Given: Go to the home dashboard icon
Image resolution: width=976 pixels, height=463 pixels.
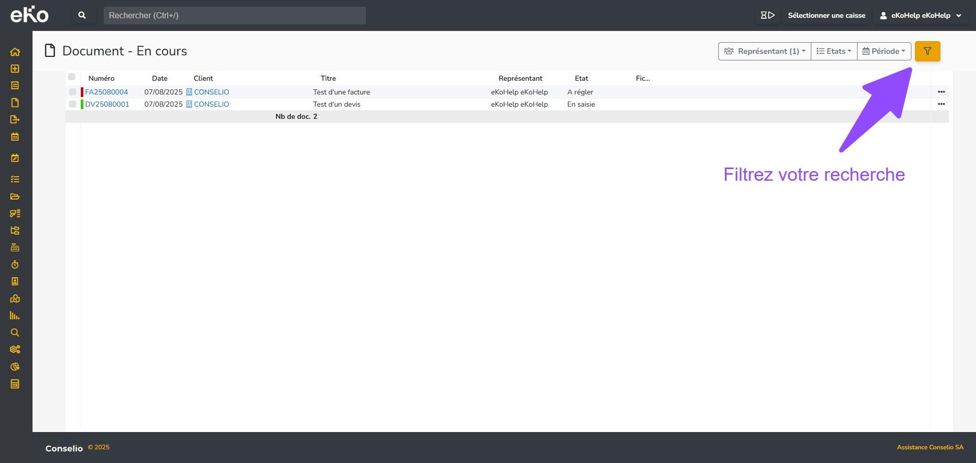Looking at the screenshot, I should [x=15, y=52].
